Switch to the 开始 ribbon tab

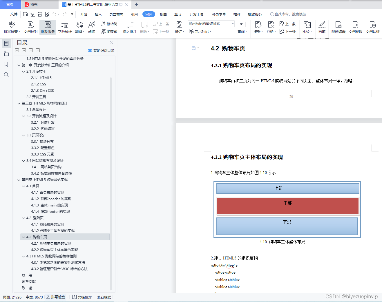[x=84, y=14]
